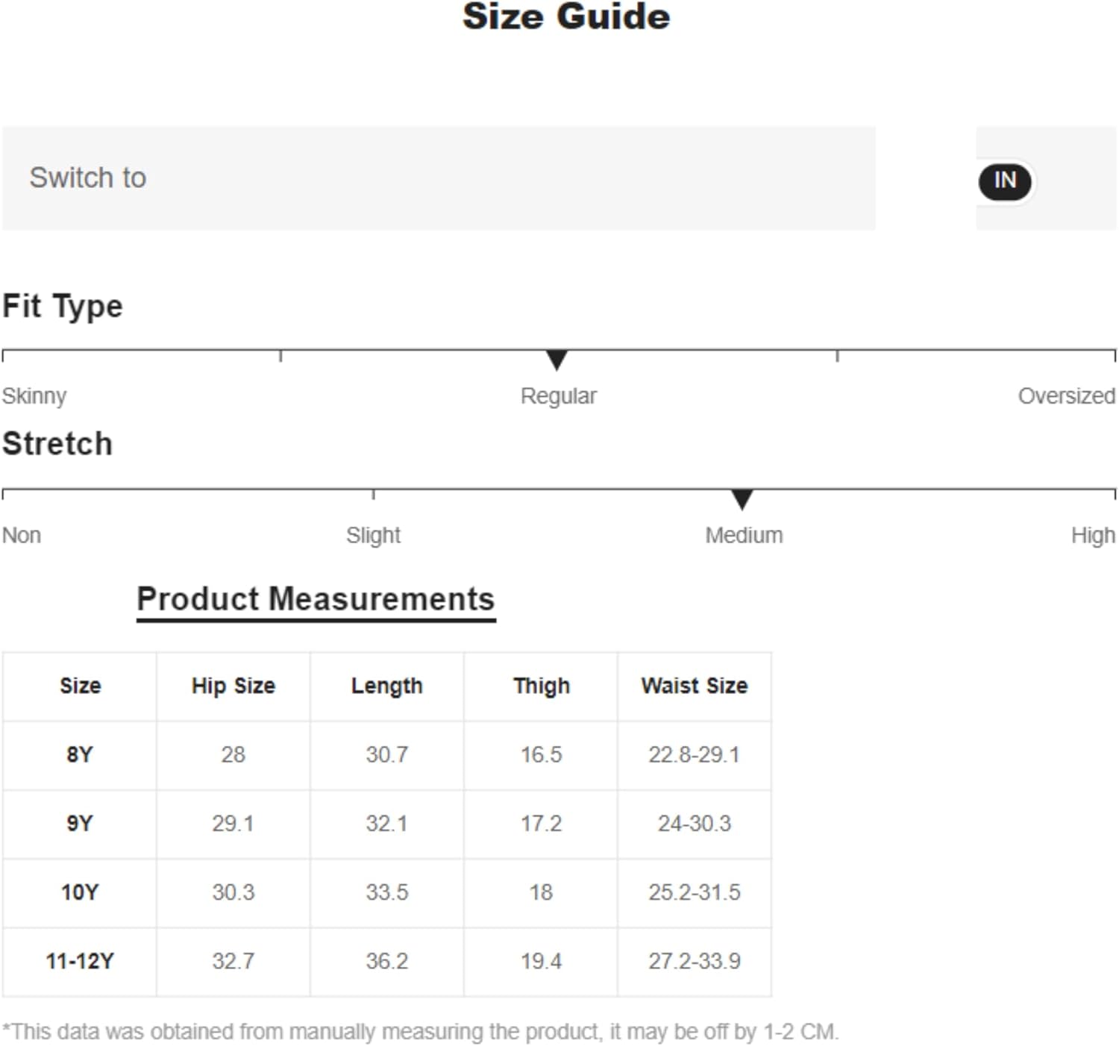Click the Size Guide heading
This screenshot has height=1046, width=1119.
(x=566, y=16)
